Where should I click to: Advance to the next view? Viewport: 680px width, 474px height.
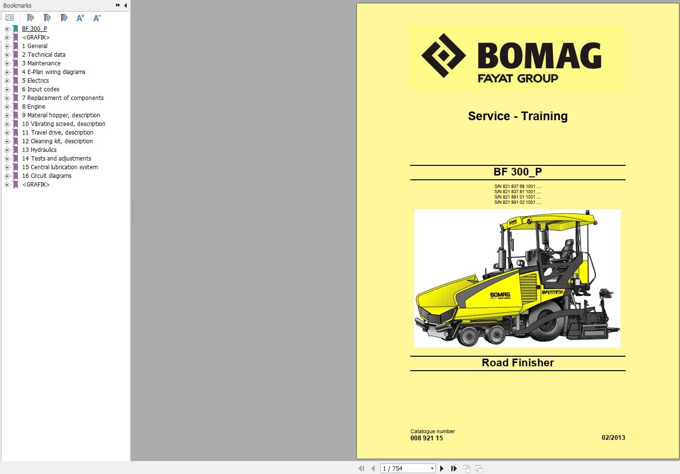point(479,468)
